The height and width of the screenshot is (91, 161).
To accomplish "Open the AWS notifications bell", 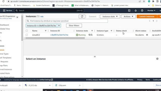I will (x=136, y=11).
